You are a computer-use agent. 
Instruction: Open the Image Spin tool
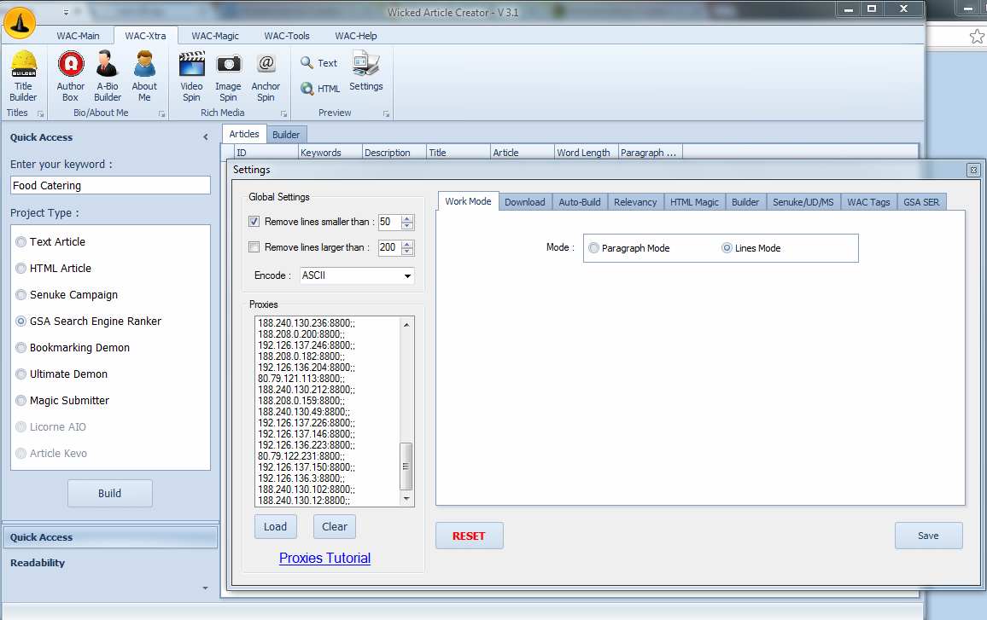(228, 76)
